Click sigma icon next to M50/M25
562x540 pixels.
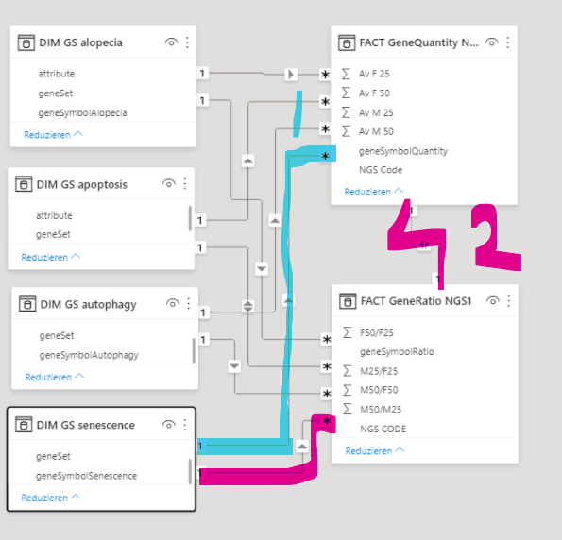coord(347,409)
